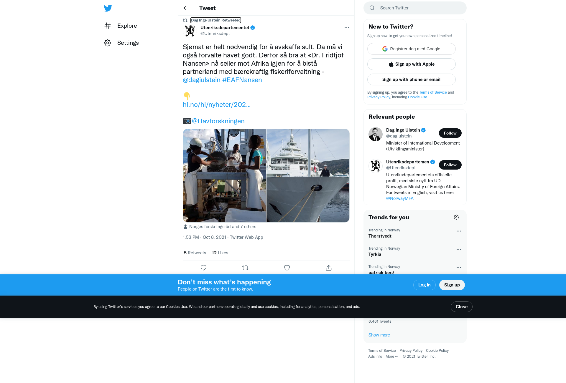Open Trends settings gear icon

coord(456,217)
